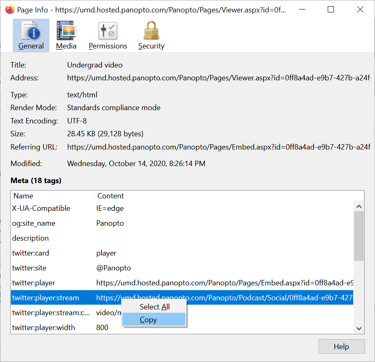
Task: Click the 'IE=edge' content cell
Action: [x=110, y=208]
